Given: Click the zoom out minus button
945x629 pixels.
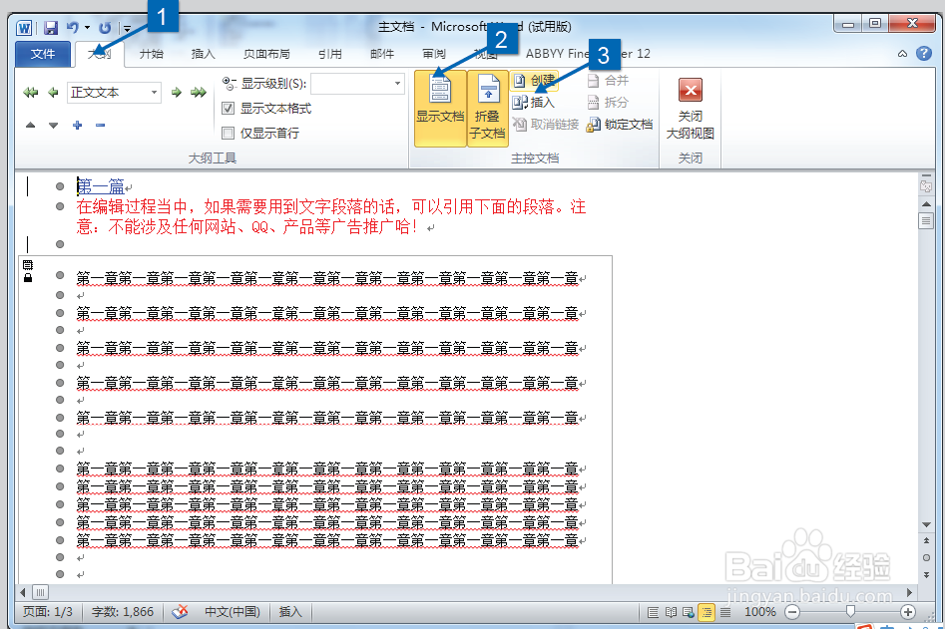Looking at the screenshot, I should pyautogui.click(x=792, y=612).
